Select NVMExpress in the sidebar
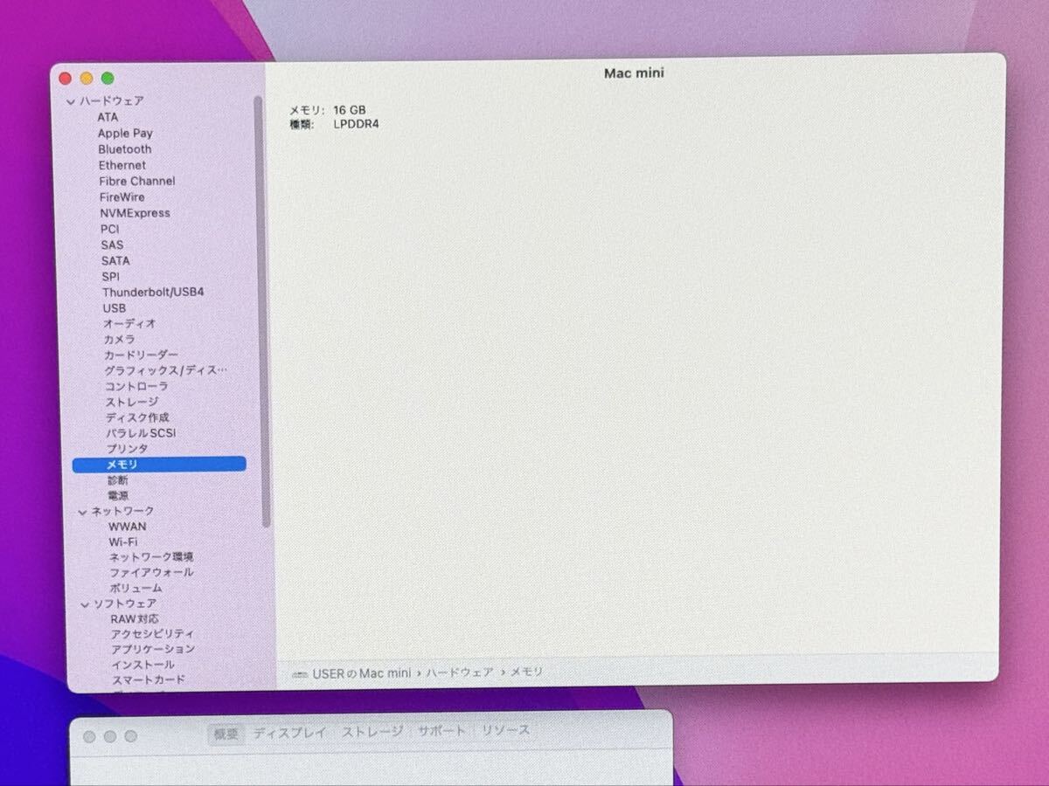 point(135,213)
